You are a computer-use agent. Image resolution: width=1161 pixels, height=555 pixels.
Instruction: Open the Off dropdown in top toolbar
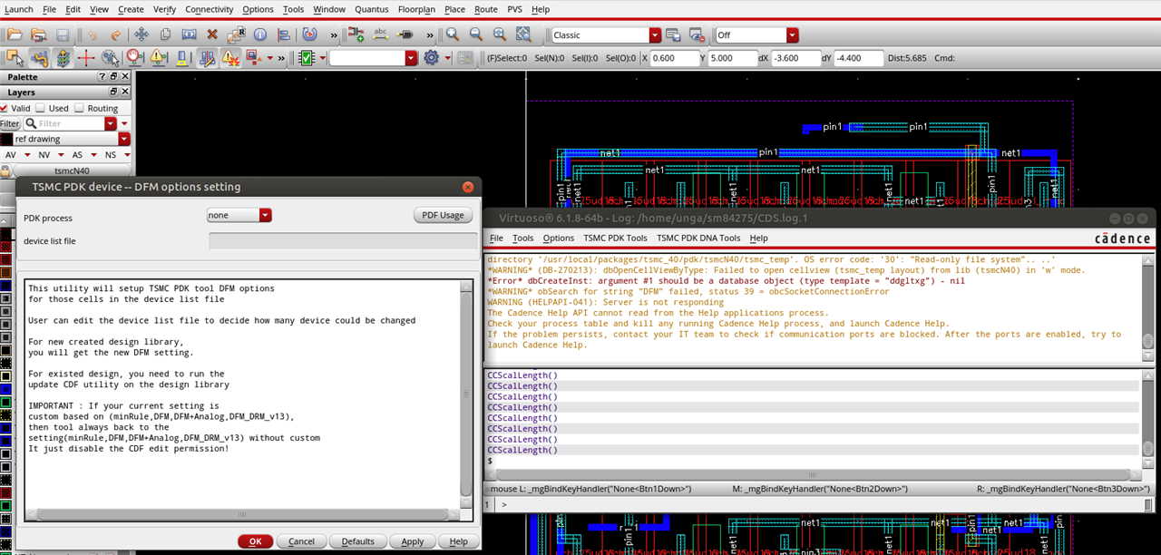[x=793, y=34]
